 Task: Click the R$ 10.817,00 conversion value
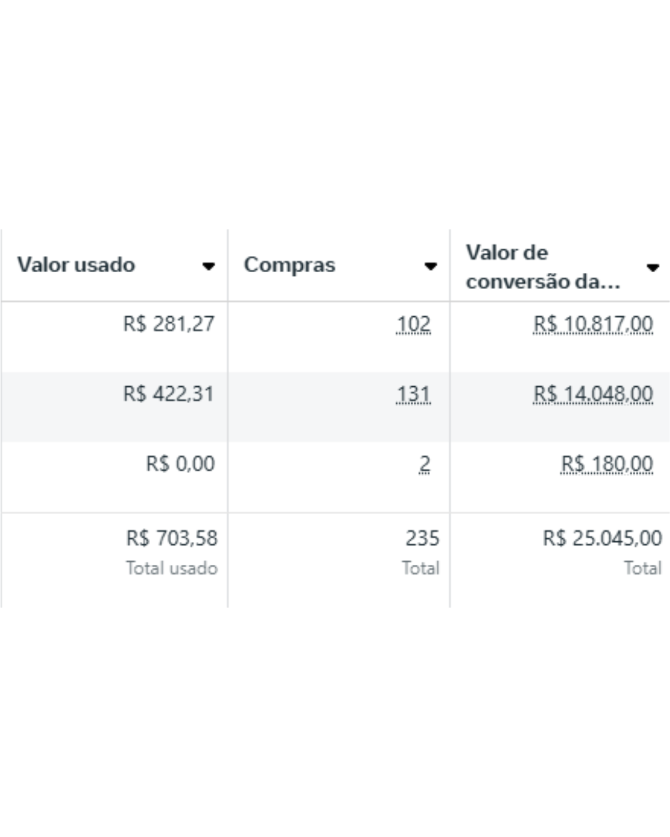(593, 324)
